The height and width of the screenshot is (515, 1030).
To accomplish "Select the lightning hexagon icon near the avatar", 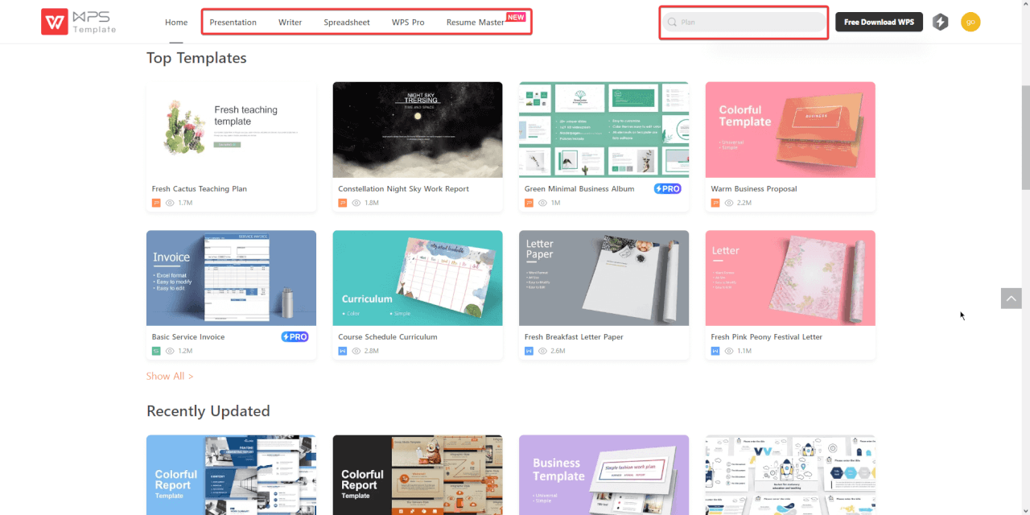I will click(940, 22).
